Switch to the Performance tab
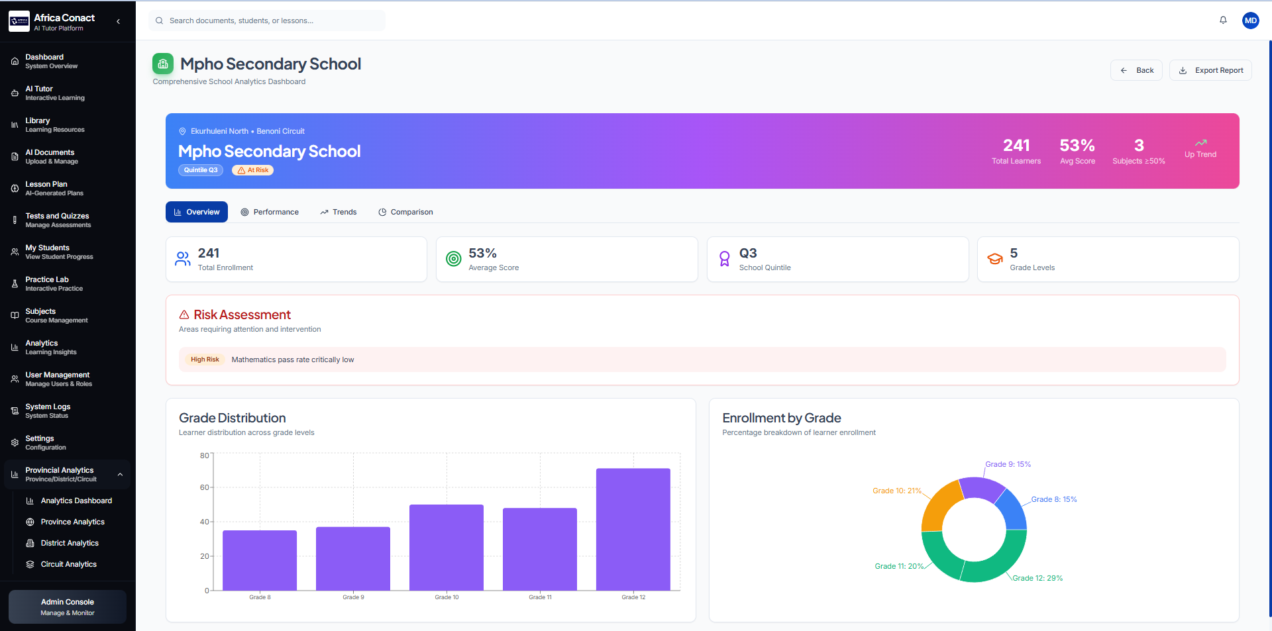 coord(270,212)
